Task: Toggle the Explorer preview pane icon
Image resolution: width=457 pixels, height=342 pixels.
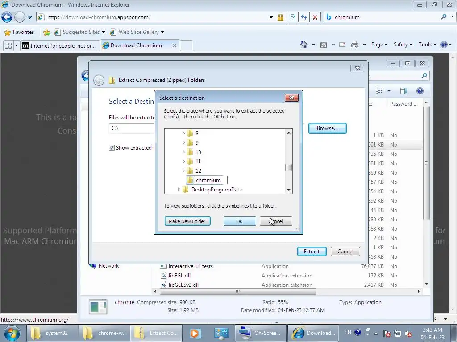Action: 403,91
